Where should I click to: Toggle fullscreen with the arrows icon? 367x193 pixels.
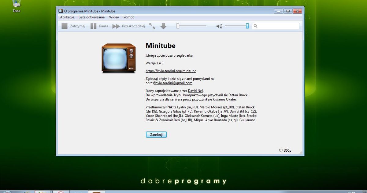pyautogui.click(x=152, y=26)
